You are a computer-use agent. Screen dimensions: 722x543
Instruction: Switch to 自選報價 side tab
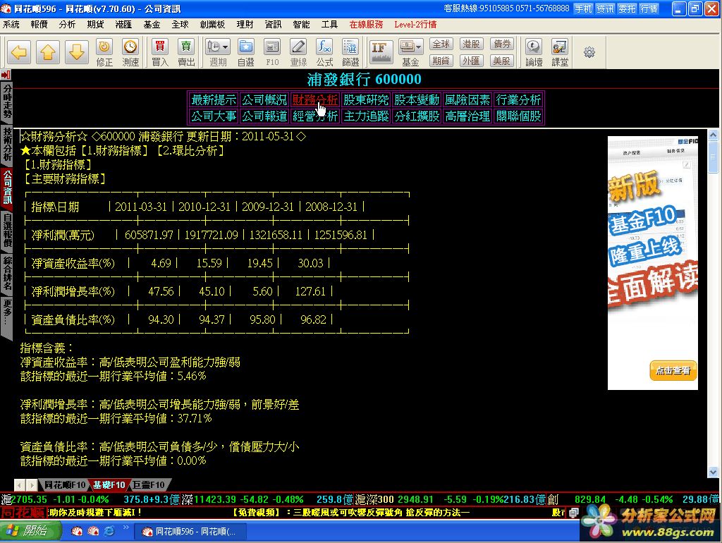click(x=6, y=229)
